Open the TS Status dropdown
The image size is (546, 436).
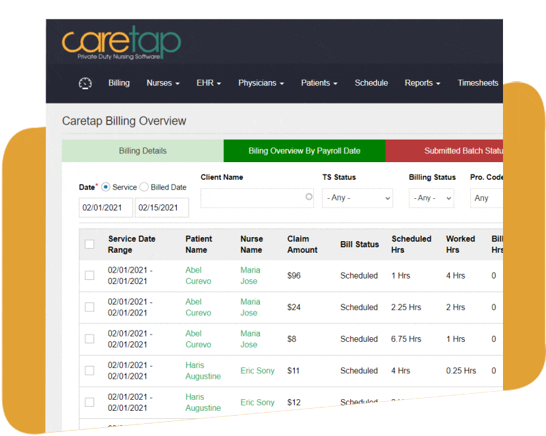coord(358,198)
